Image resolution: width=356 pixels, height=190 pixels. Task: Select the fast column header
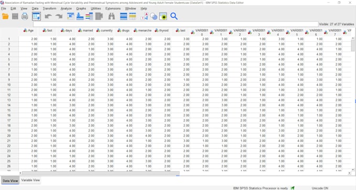tap(48, 31)
